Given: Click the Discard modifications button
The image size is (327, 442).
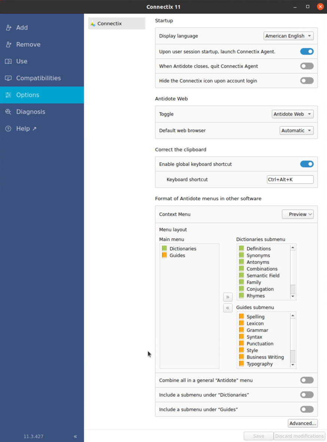Looking at the screenshot, I should [299, 436].
